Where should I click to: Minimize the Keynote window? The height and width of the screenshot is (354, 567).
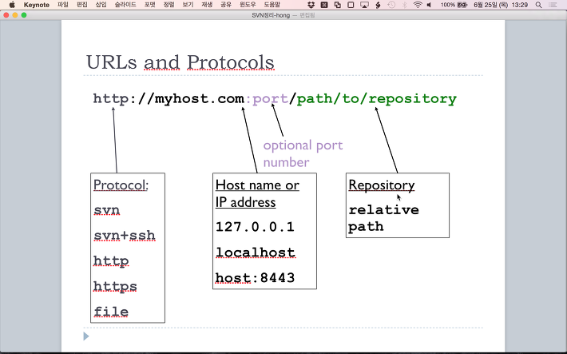pos(15,15)
